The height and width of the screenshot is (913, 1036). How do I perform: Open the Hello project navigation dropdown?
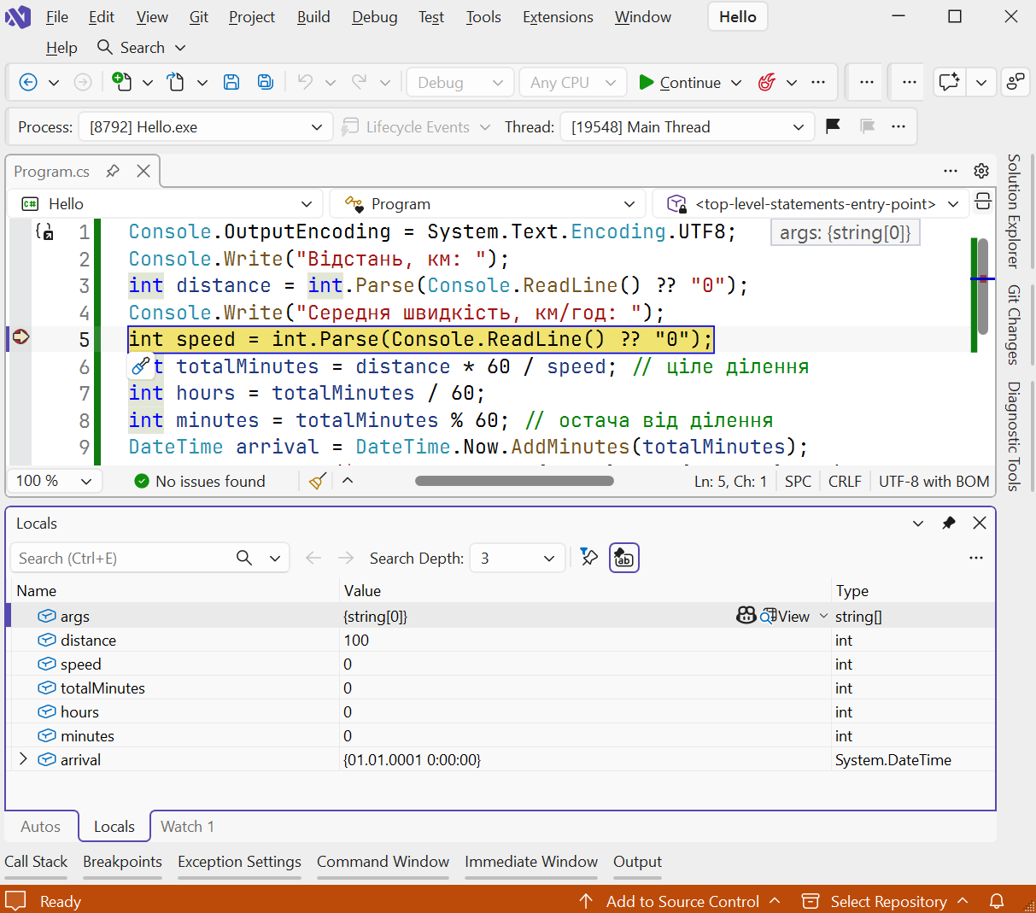tap(167, 204)
